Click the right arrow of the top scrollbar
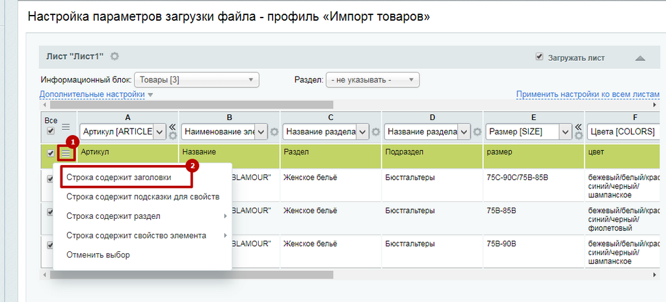This screenshot has width=666, height=302. point(654,105)
